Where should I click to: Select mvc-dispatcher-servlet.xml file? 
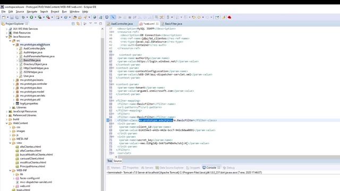pyautogui.click(x=36, y=182)
